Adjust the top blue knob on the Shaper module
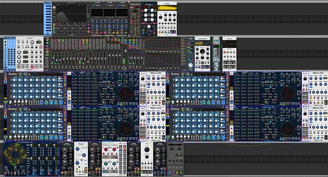 (77, 149)
